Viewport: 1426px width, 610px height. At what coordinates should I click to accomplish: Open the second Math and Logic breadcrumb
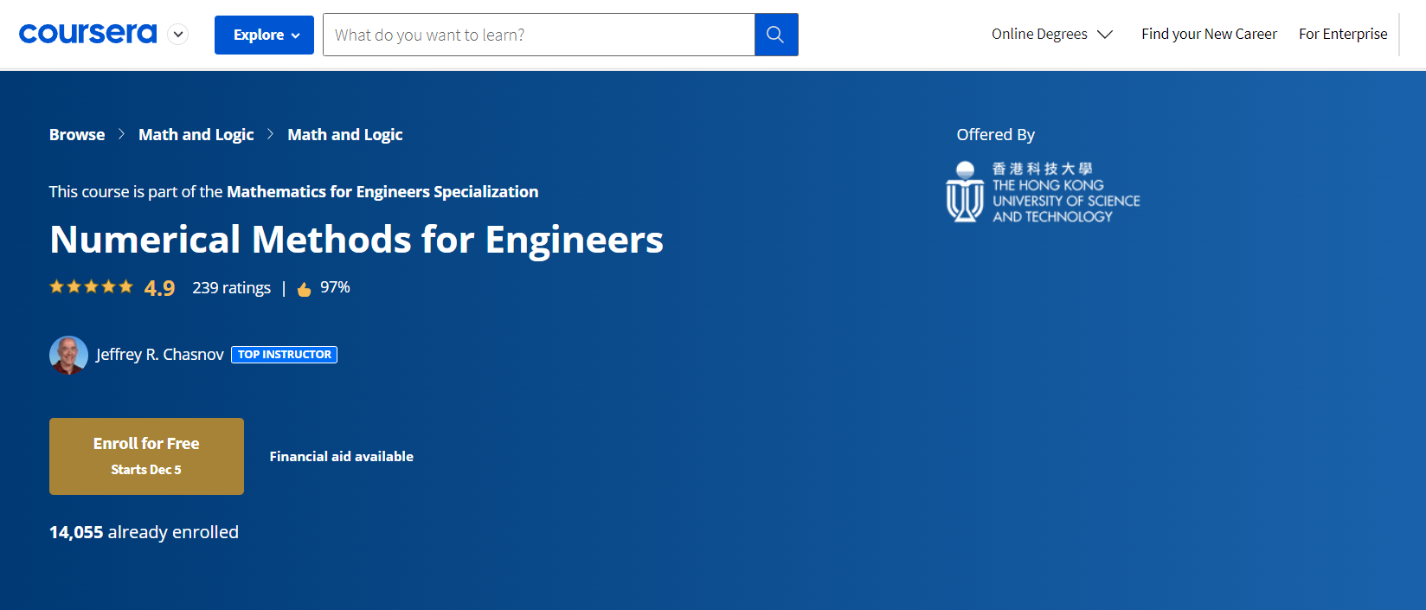345,134
